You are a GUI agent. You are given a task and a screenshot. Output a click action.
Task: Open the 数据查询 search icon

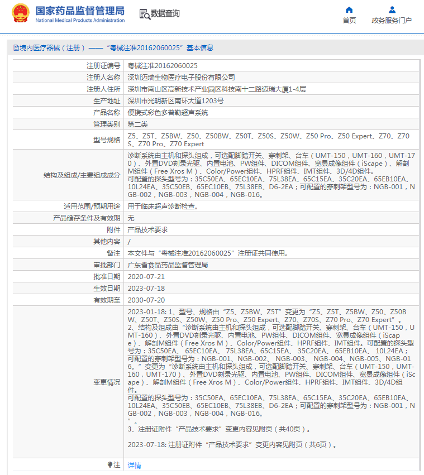click(145, 14)
